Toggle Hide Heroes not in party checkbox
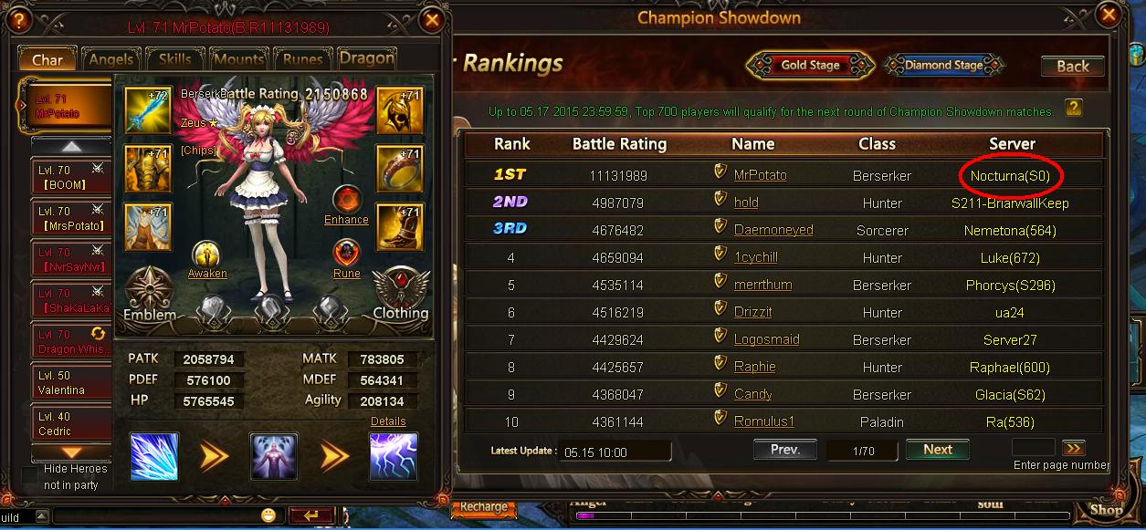The height and width of the screenshot is (530, 1146). 30,475
